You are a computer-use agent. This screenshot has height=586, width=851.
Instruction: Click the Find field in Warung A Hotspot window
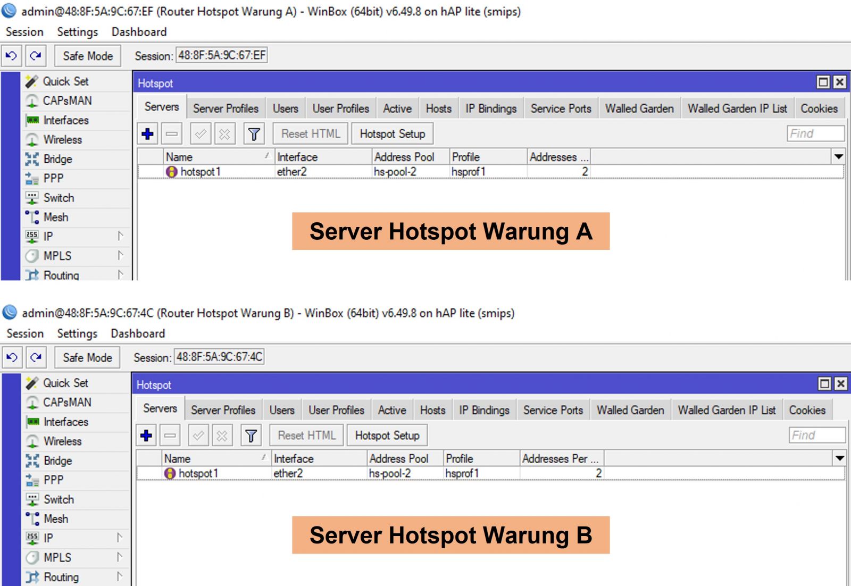tap(815, 133)
